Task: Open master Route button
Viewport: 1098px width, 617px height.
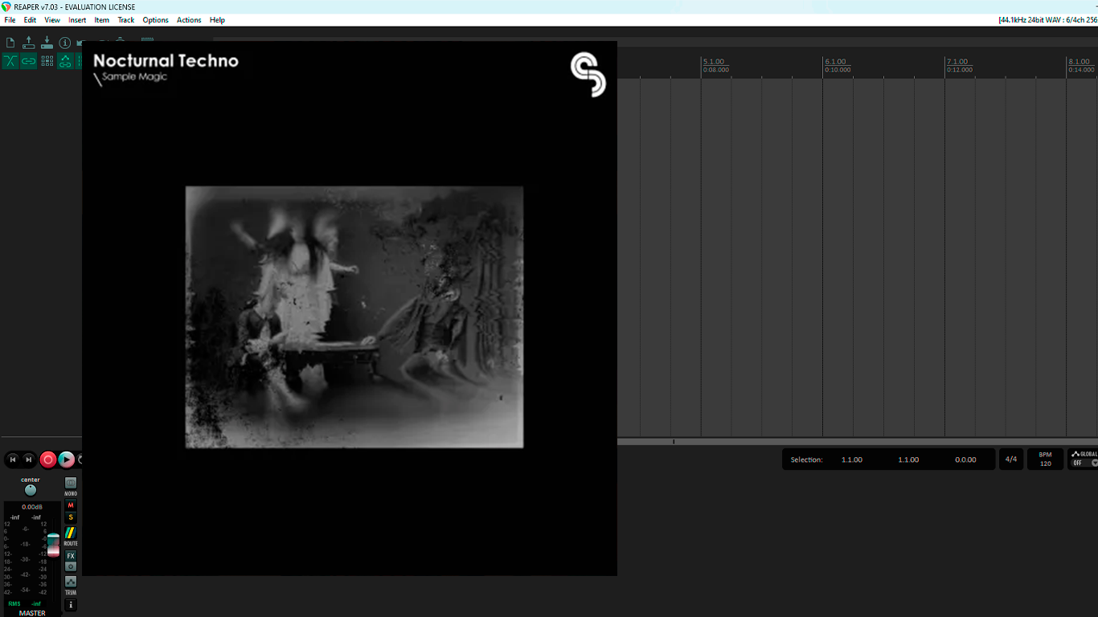Action: coord(71,533)
